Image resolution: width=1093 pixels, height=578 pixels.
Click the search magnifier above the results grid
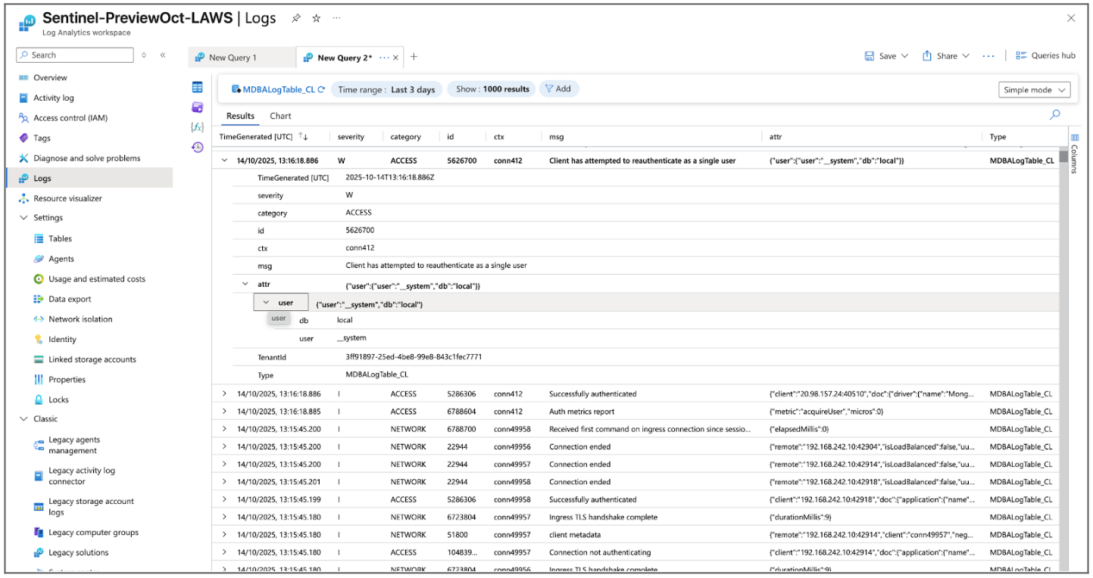pyautogui.click(x=1054, y=115)
